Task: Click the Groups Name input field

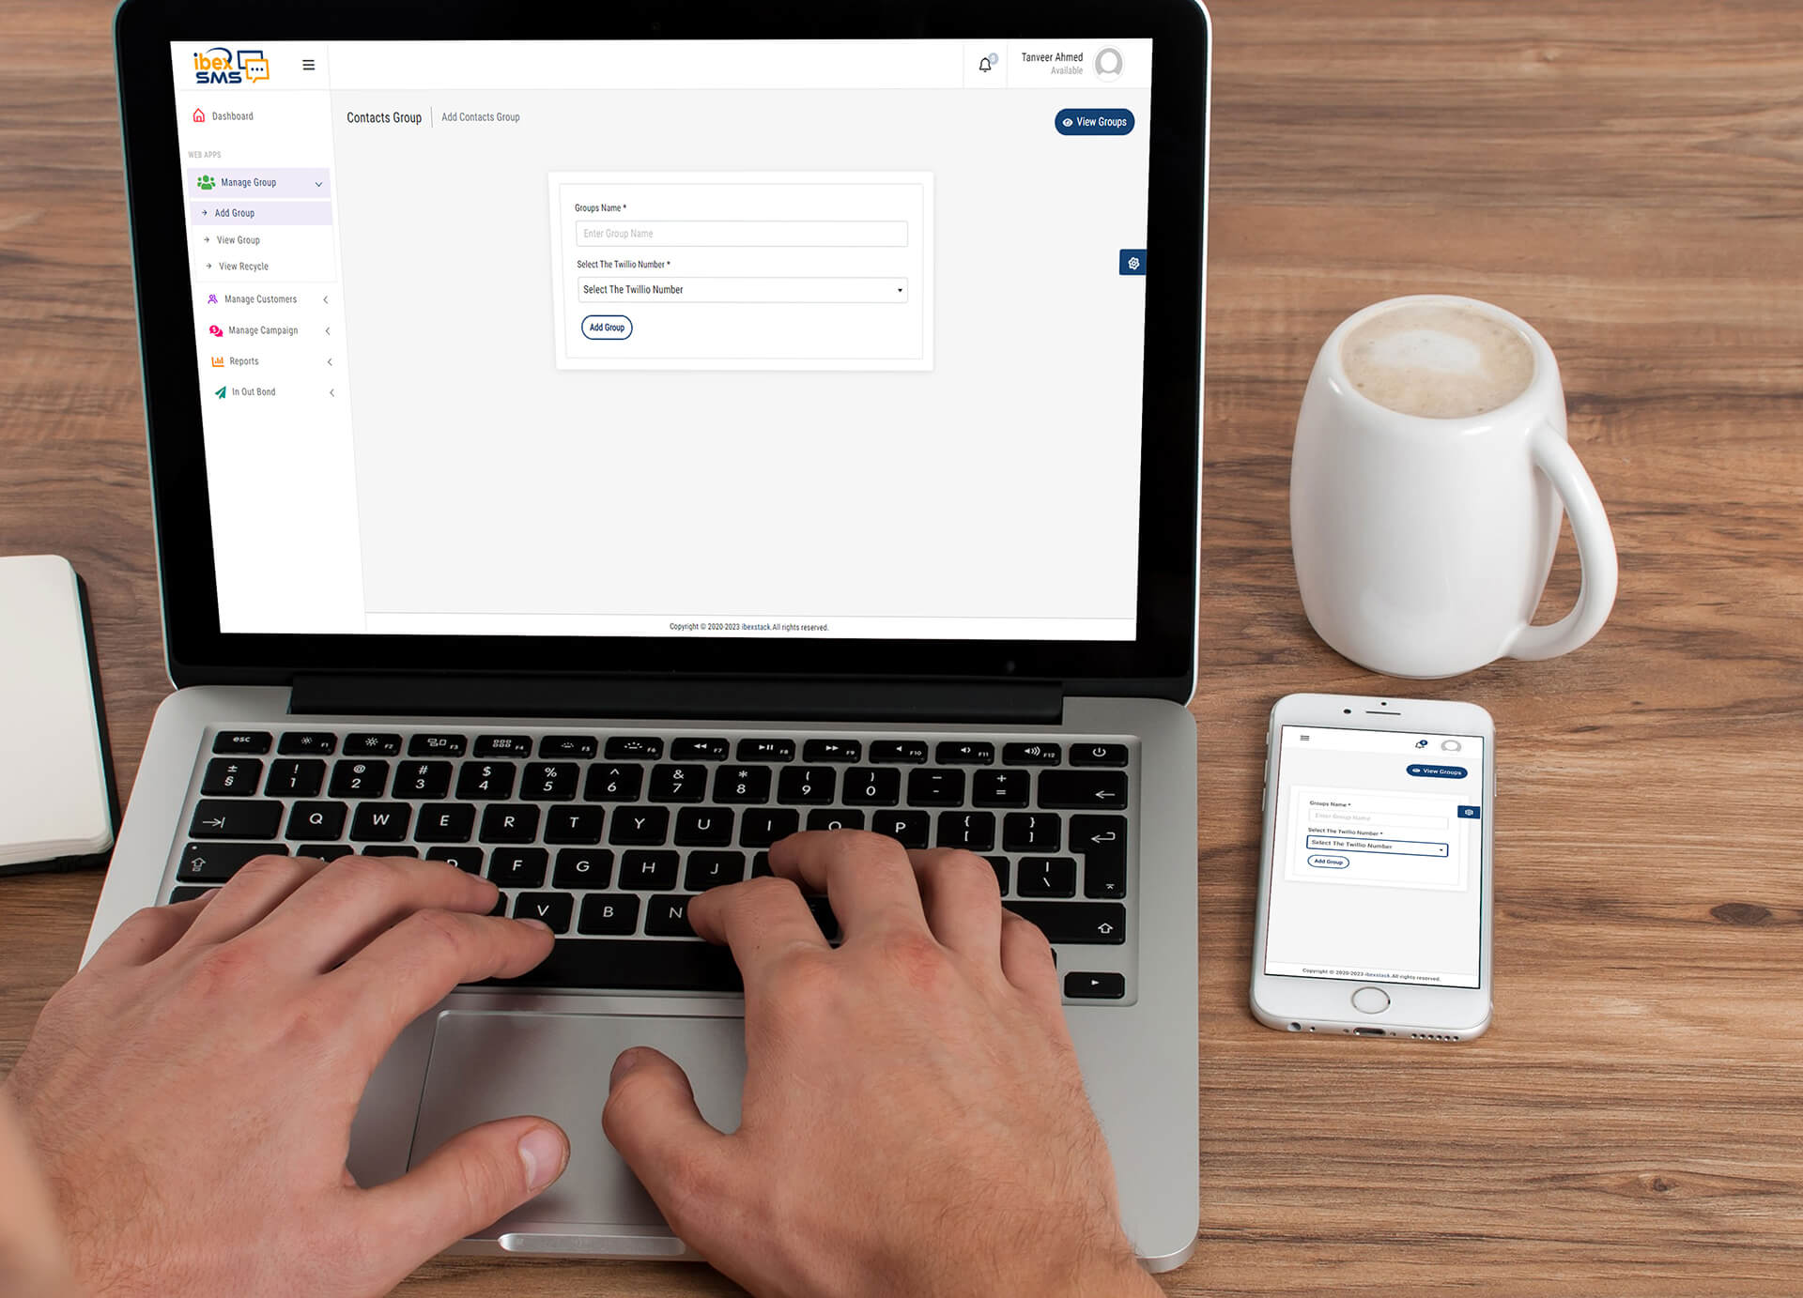Action: click(x=744, y=234)
